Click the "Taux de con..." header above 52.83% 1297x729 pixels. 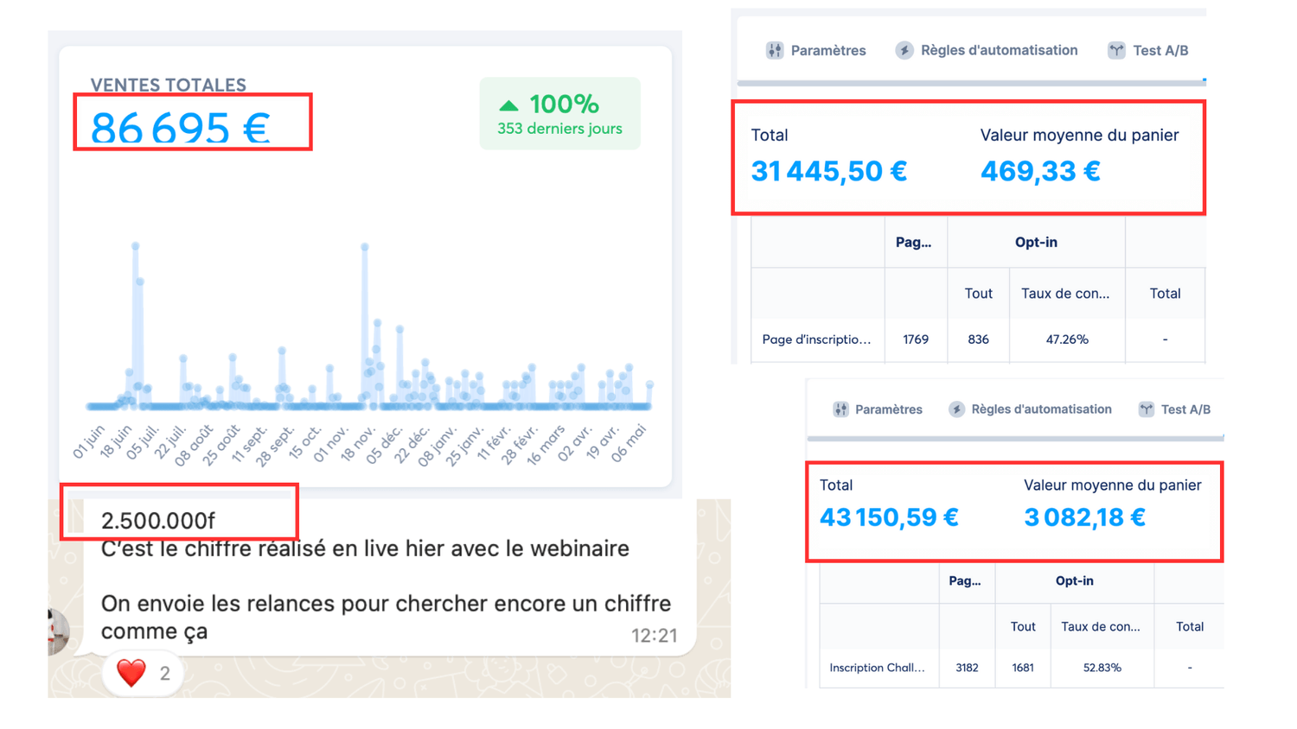point(1100,627)
